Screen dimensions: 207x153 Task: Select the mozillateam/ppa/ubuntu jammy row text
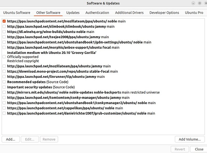pos(59,66)
